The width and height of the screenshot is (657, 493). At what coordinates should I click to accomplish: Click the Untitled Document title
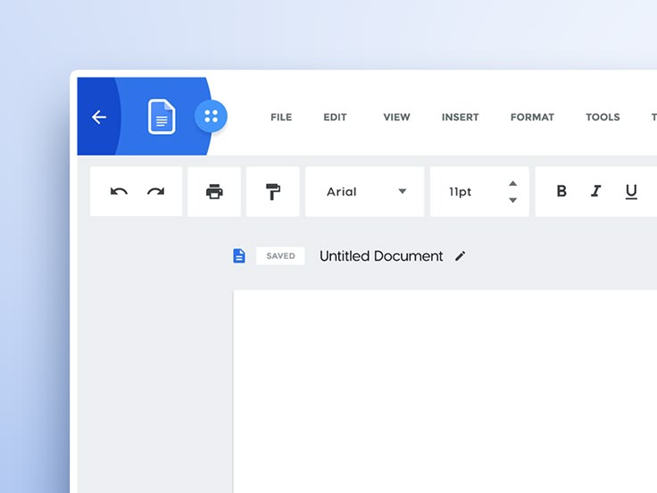click(x=381, y=255)
